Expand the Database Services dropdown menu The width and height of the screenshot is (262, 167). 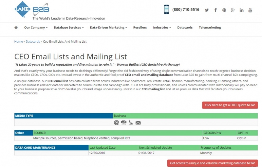click(69, 28)
